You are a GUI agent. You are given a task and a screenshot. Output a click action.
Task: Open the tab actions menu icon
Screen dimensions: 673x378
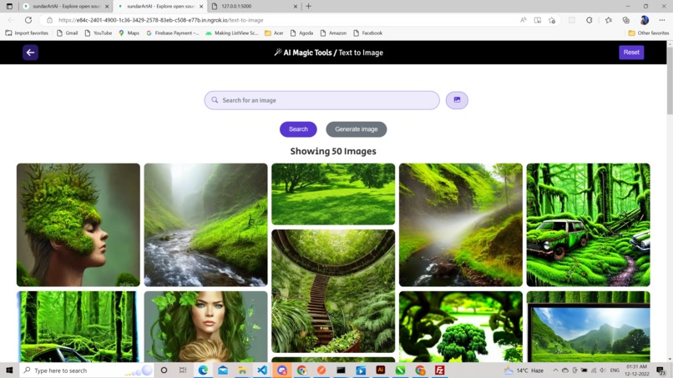point(9,6)
